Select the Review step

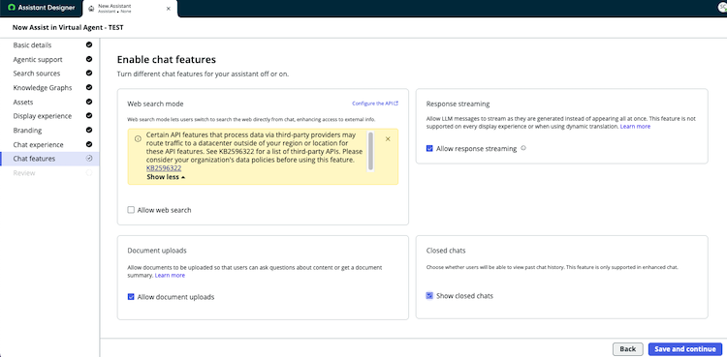click(x=49, y=173)
